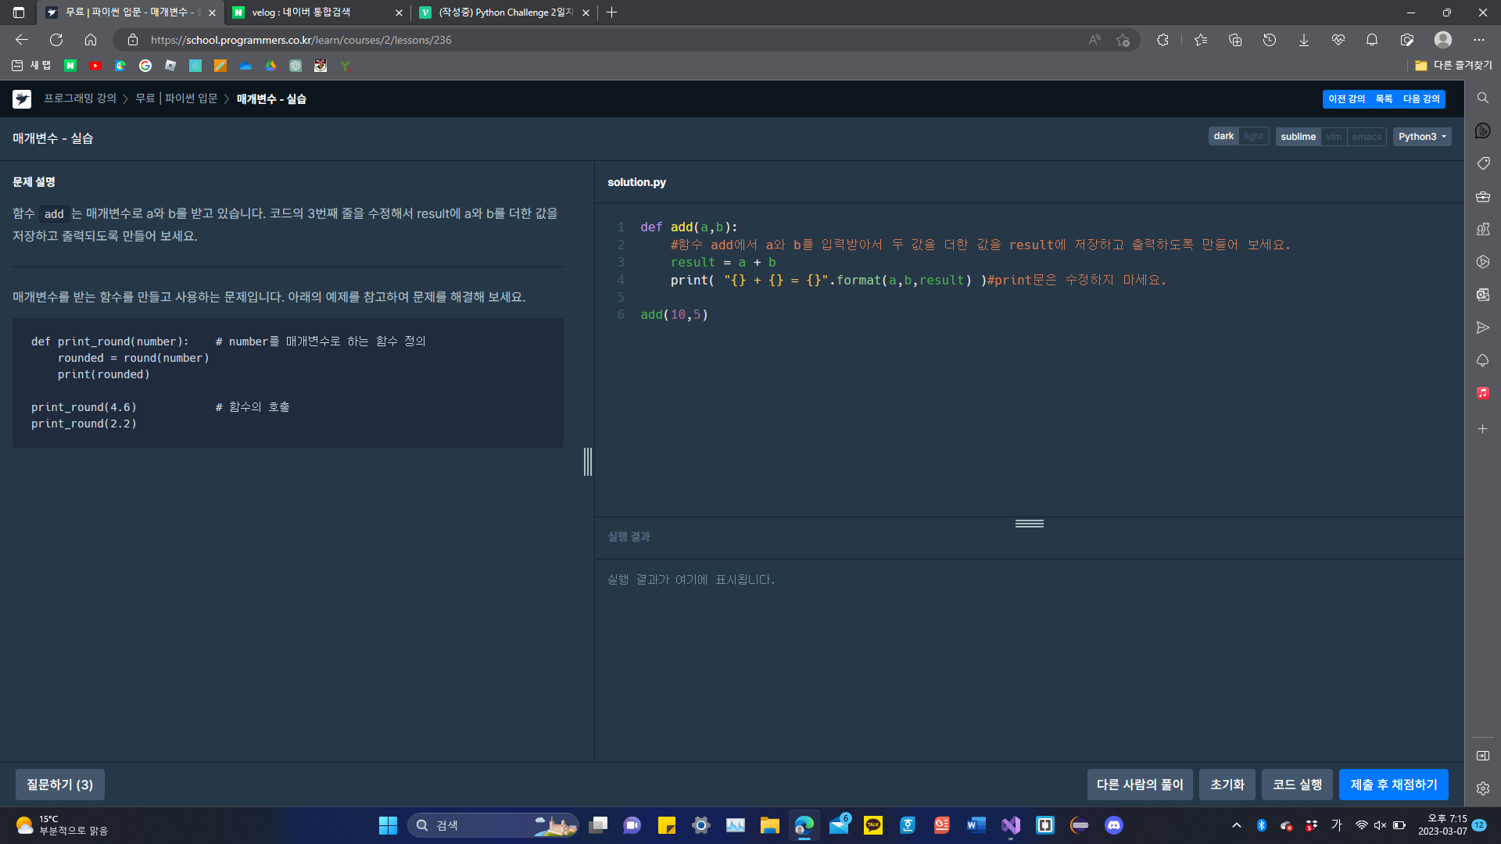Click the Programmers logo icon
This screenshot has width=1501, height=844.
pyautogui.click(x=22, y=99)
